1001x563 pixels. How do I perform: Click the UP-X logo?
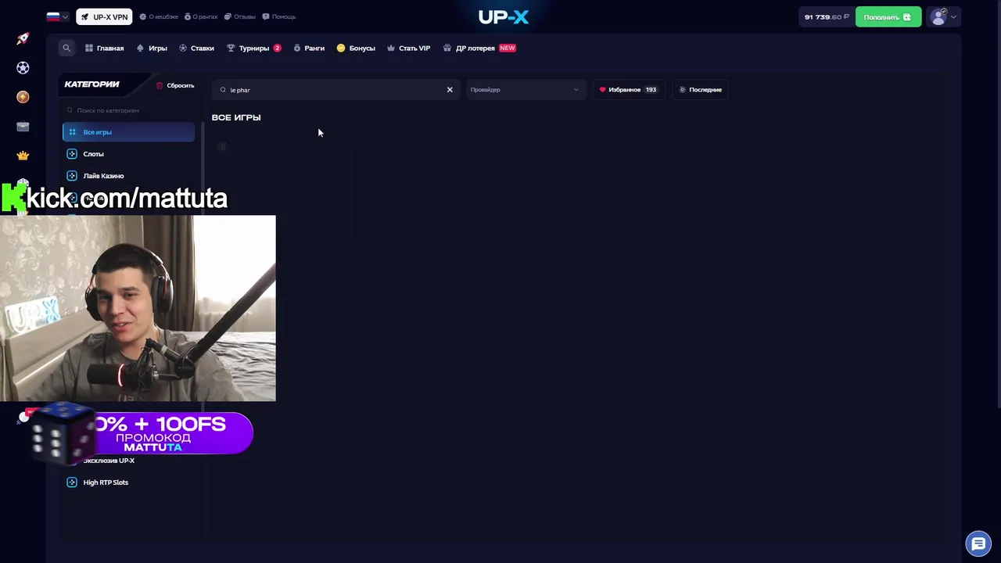(504, 16)
